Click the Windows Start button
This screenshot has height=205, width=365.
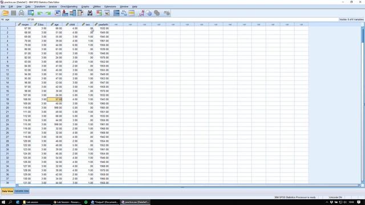coord(3,202)
